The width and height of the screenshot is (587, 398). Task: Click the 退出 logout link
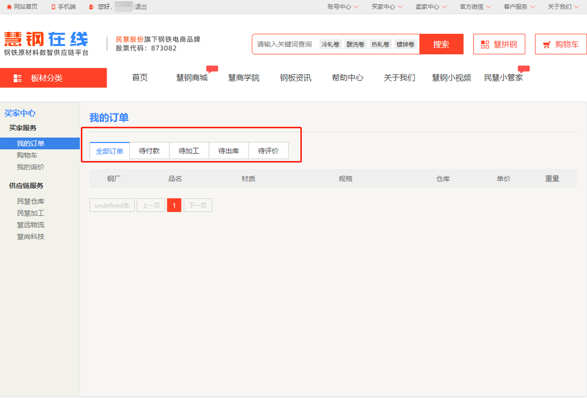pyautogui.click(x=141, y=7)
